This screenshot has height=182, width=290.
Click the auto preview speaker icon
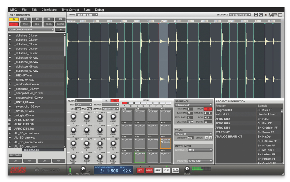click(x=37, y=170)
